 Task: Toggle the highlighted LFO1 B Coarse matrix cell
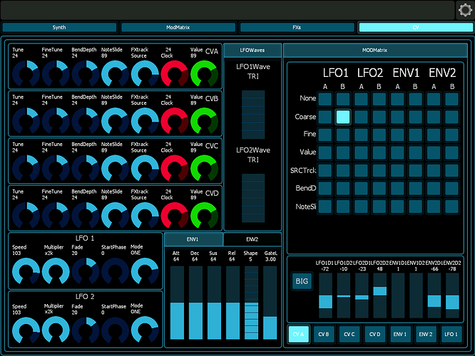point(343,117)
